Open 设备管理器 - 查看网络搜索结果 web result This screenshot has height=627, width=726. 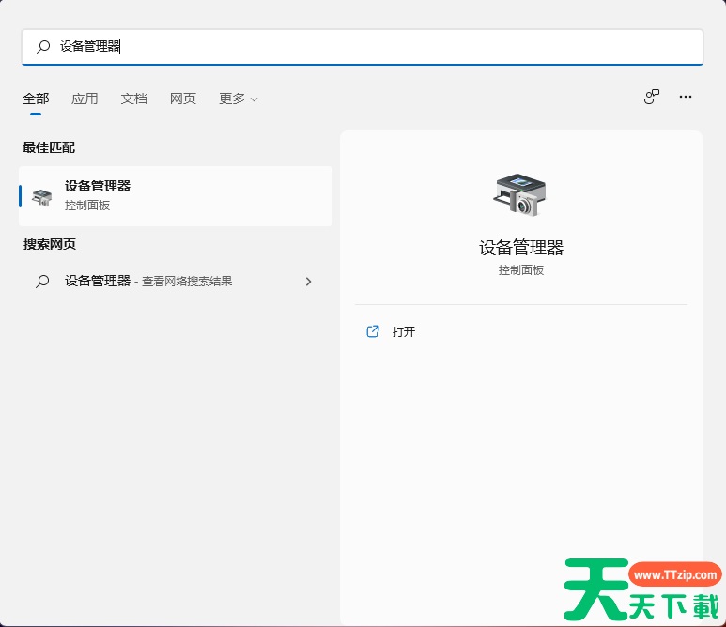click(176, 282)
